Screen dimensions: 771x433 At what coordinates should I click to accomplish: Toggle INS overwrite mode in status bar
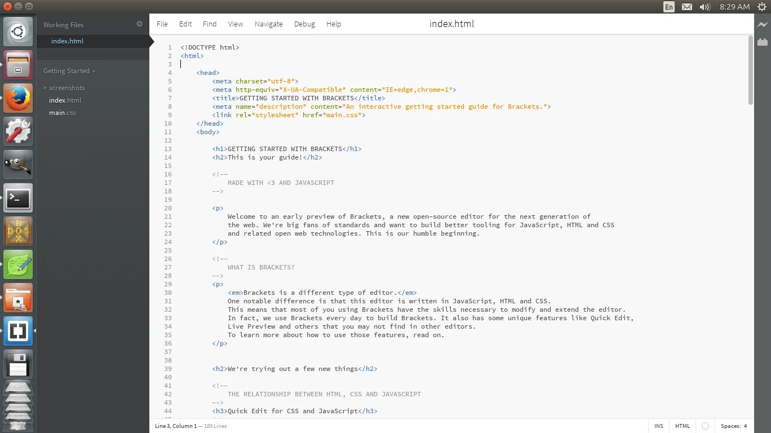point(658,426)
